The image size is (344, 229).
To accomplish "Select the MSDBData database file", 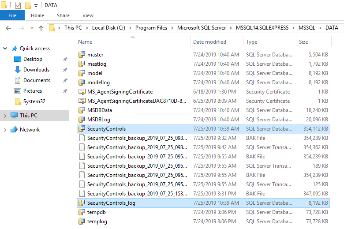I will coord(100,110).
